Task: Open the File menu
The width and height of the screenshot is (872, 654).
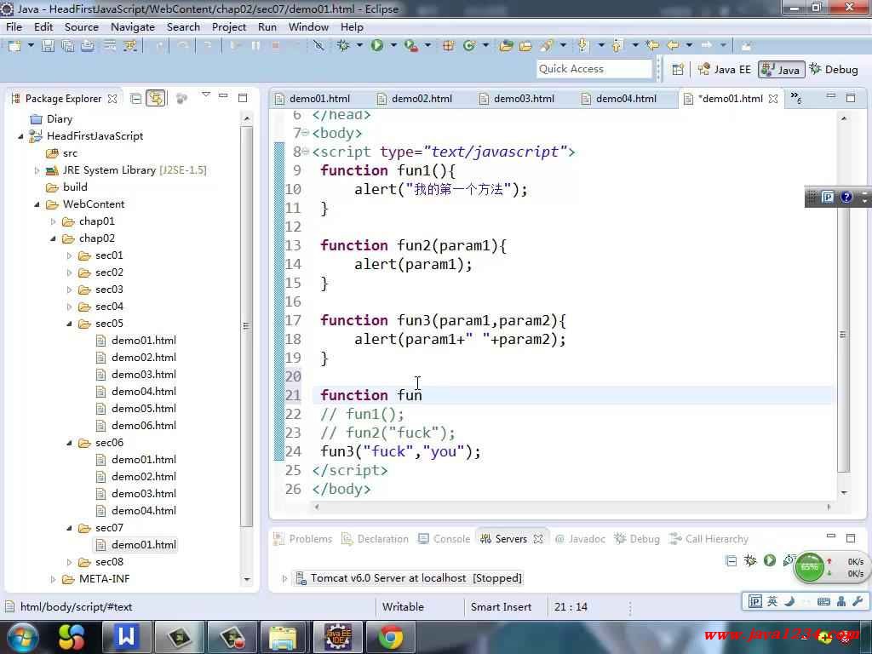Action: 14,26
